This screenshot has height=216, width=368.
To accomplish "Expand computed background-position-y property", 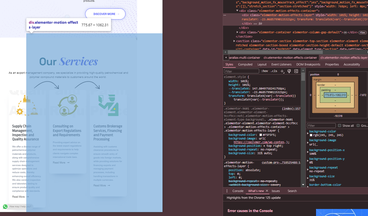I will point(308,161).
